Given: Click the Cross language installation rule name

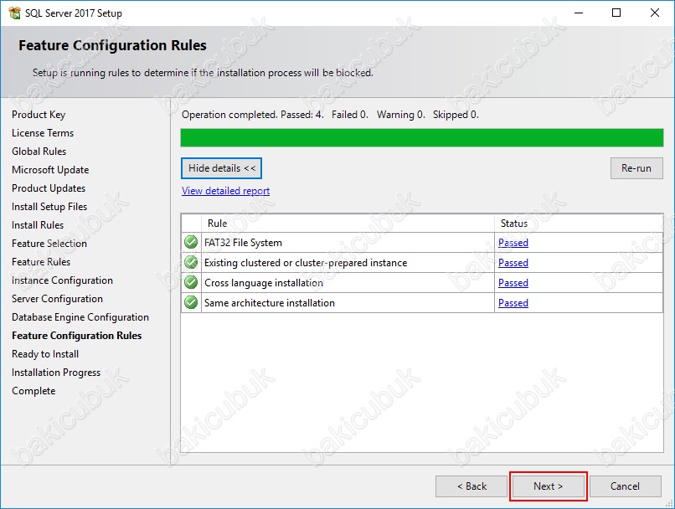Looking at the screenshot, I should click(x=264, y=283).
